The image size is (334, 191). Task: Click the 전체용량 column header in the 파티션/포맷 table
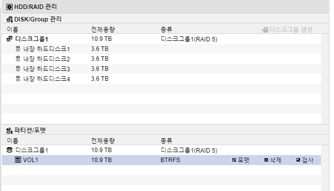click(x=103, y=141)
